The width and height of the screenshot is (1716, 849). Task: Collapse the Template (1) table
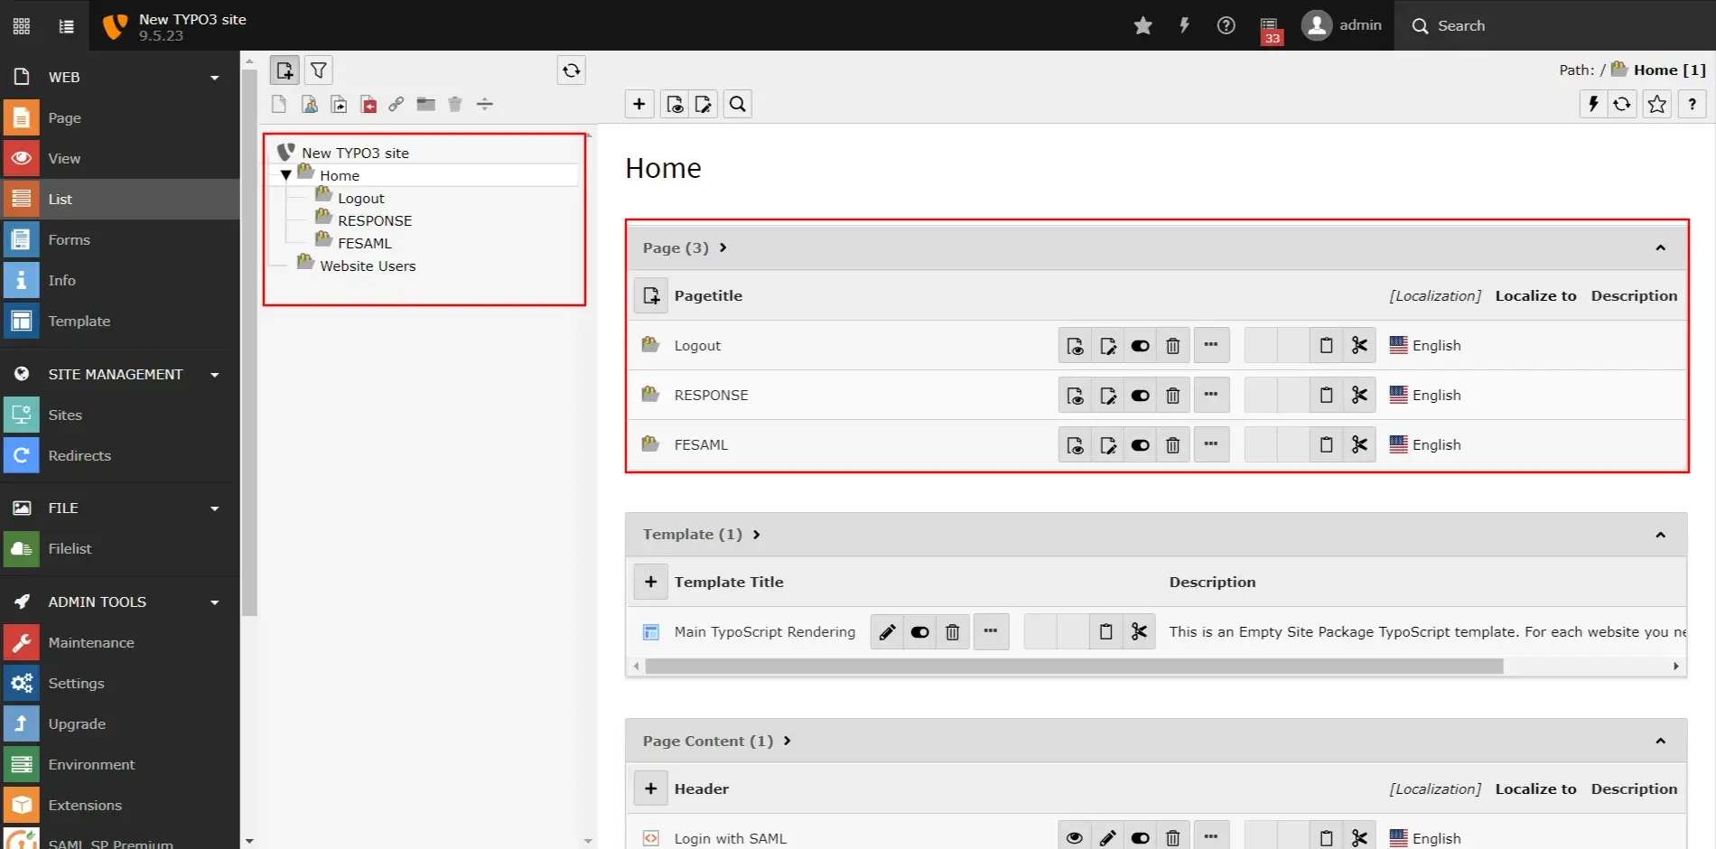pos(1660,535)
